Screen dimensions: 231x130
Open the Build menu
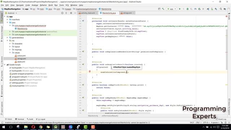51,5
